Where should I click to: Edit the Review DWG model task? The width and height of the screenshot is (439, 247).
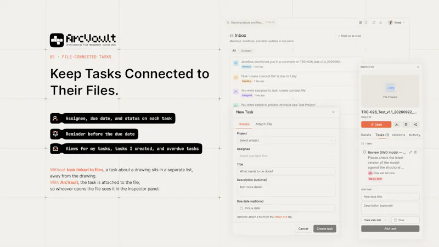[410, 153]
